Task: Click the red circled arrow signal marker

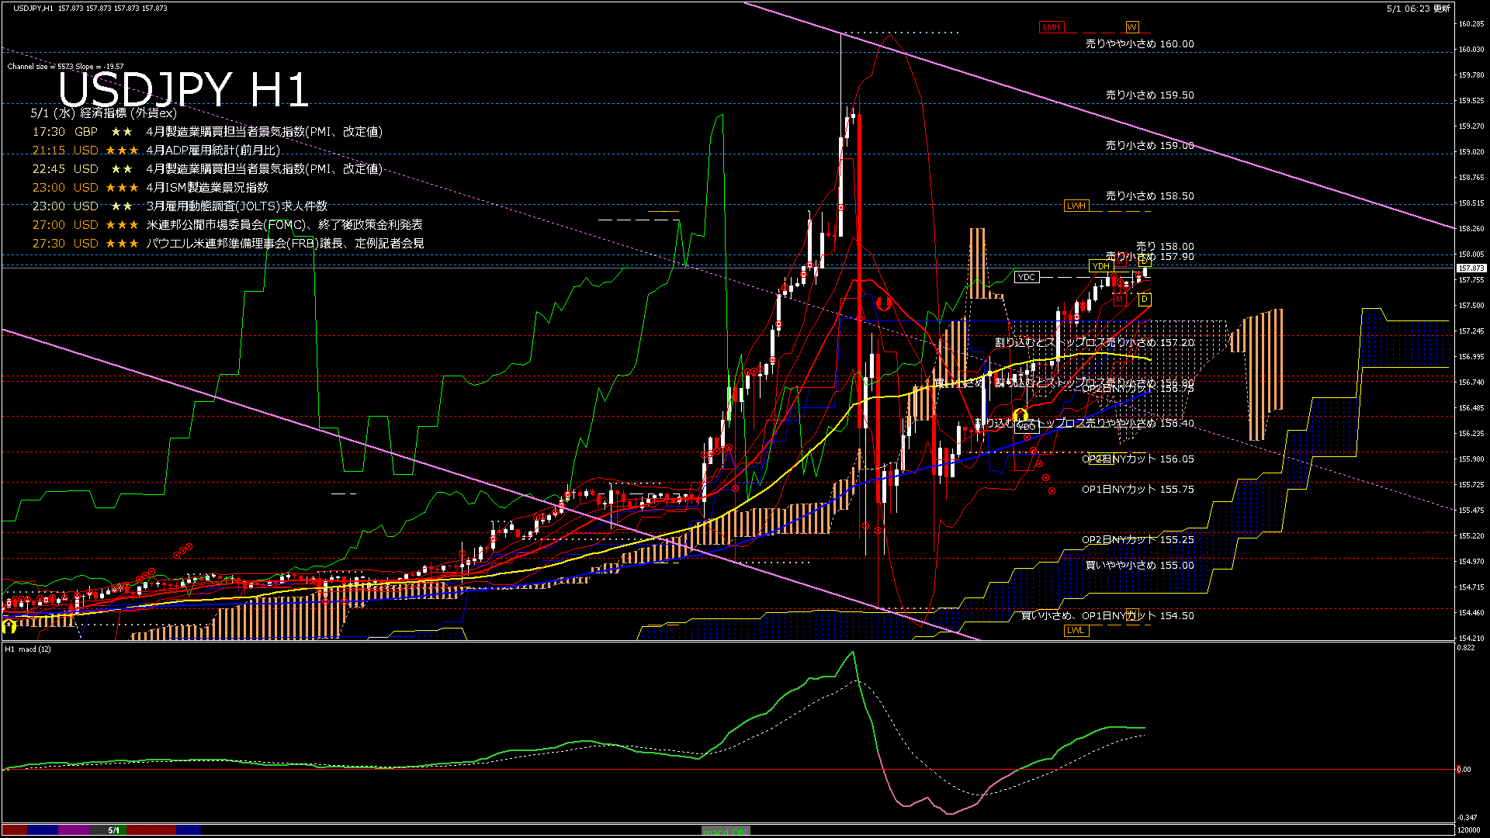Action: click(x=883, y=303)
